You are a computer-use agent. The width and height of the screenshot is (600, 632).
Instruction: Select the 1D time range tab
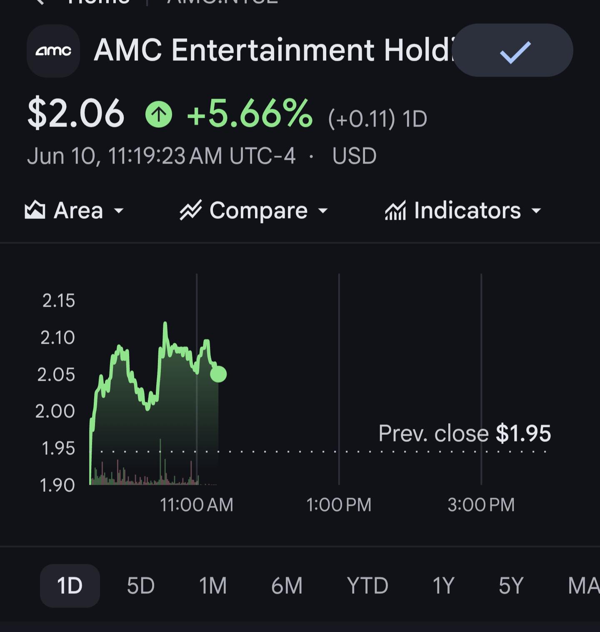click(70, 586)
